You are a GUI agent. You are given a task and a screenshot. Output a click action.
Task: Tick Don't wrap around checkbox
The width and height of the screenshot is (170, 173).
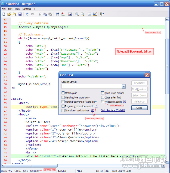point(102,93)
